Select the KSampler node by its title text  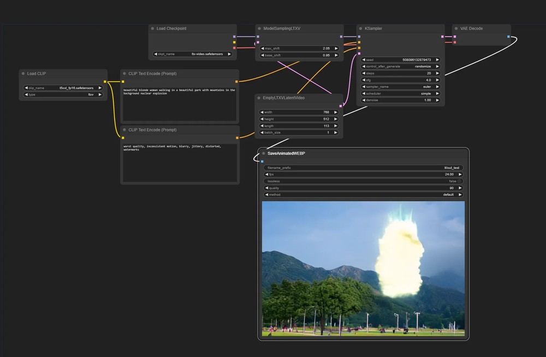(x=373, y=28)
